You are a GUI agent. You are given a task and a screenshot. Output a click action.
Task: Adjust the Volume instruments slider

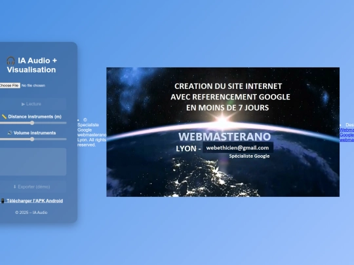[x=33, y=139]
